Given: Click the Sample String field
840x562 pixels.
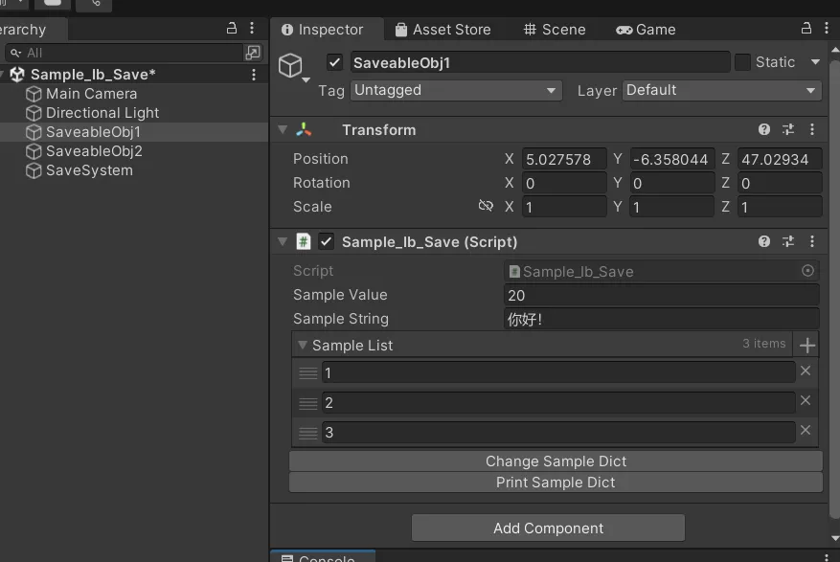Looking at the screenshot, I should [662, 319].
